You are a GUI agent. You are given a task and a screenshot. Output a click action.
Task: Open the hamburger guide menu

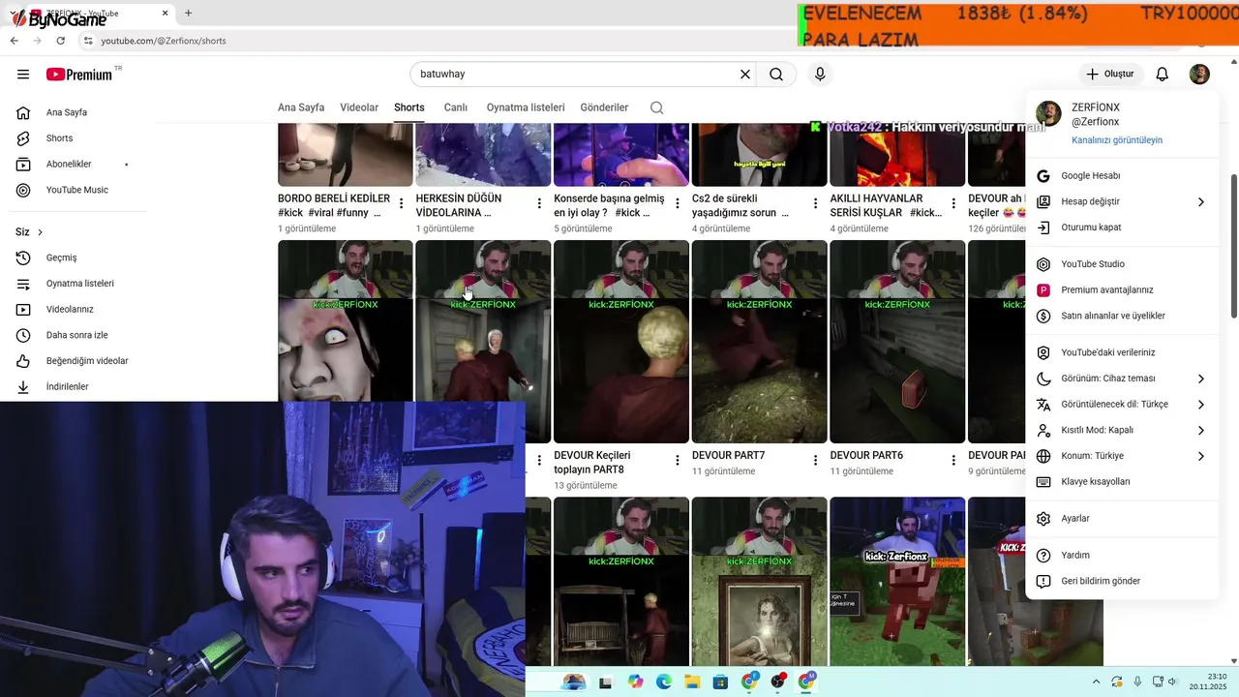coord(23,75)
